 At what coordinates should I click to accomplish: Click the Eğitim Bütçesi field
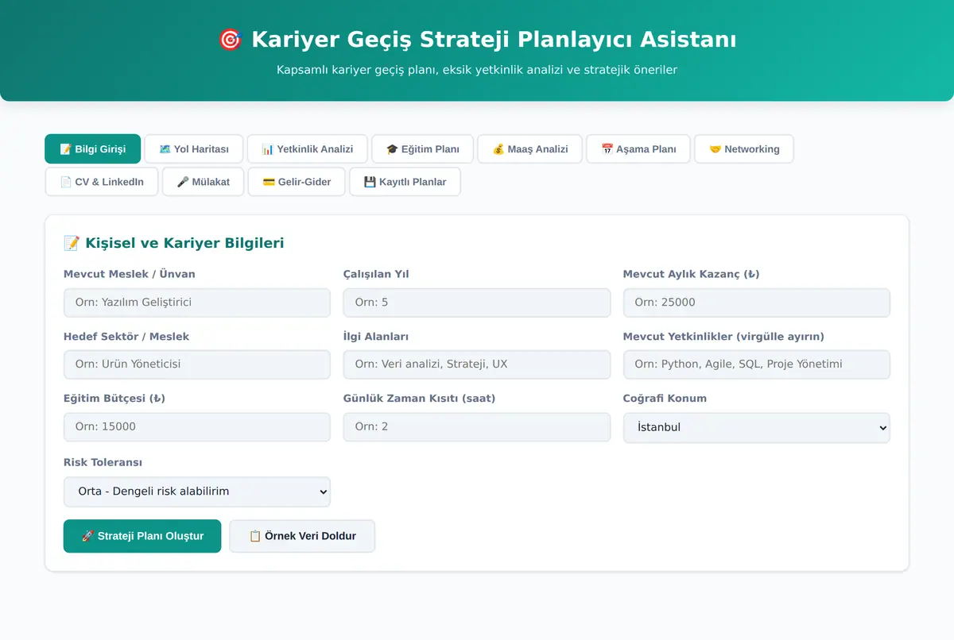pos(197,426)
